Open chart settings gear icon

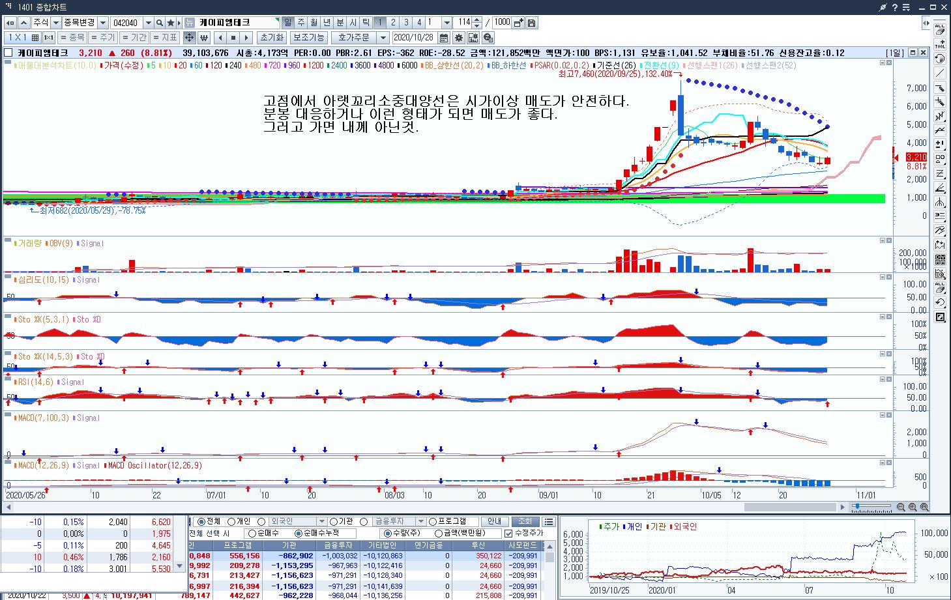click(459, 38)
